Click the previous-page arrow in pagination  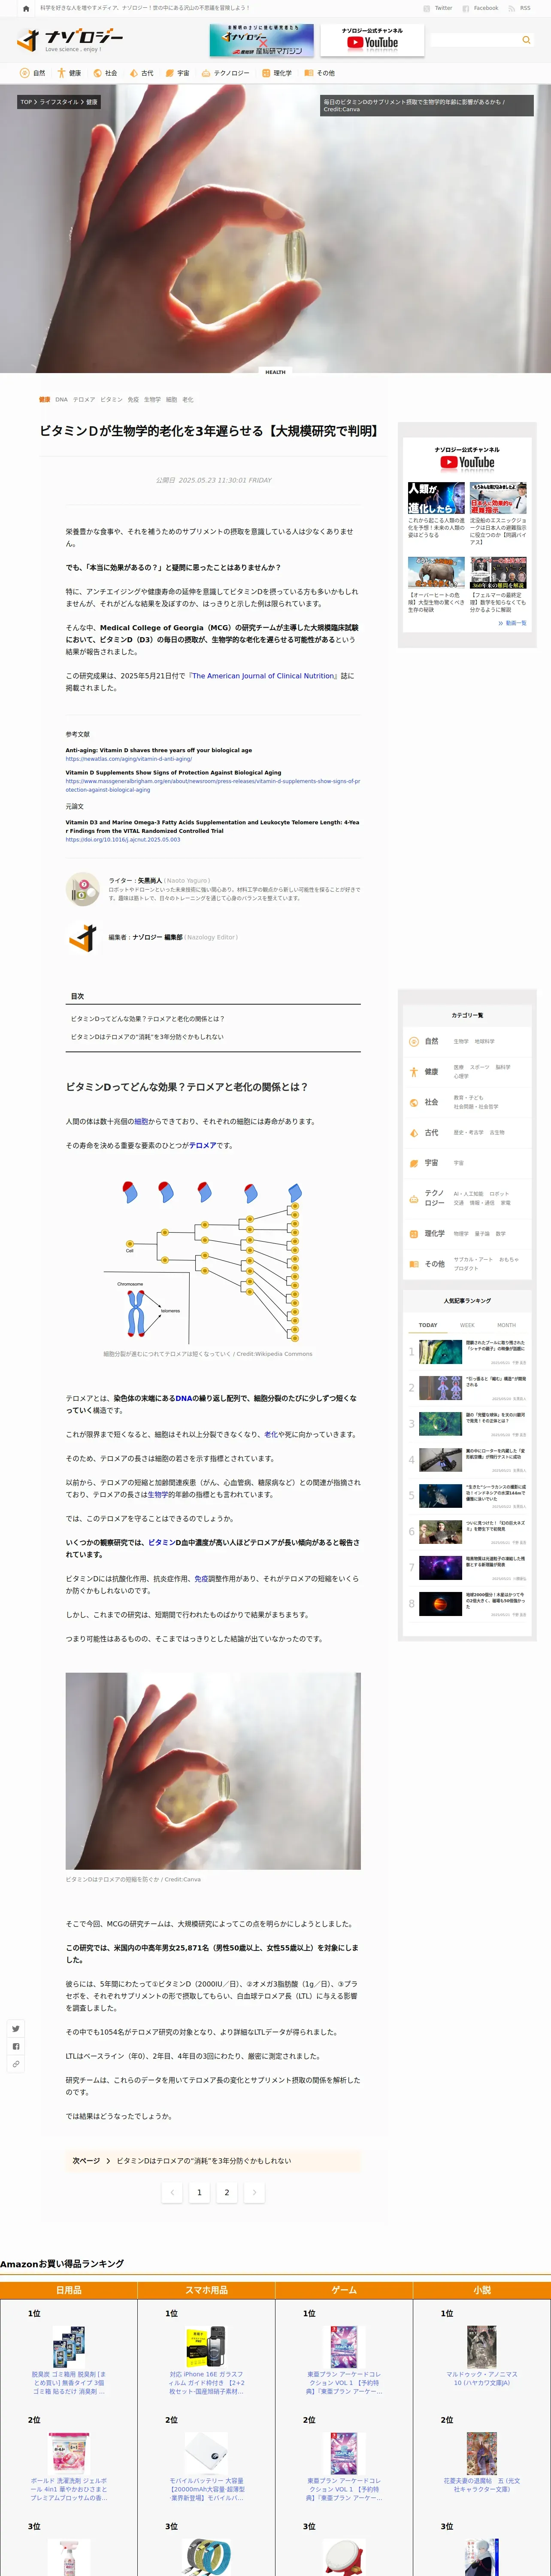click(x=172, y=2192)
